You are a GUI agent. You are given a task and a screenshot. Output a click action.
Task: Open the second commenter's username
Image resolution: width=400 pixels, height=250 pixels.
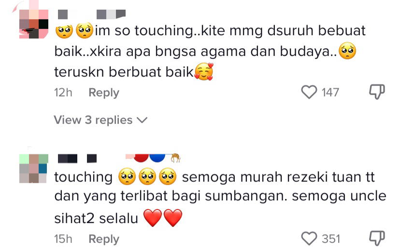[x=119, y=158]
